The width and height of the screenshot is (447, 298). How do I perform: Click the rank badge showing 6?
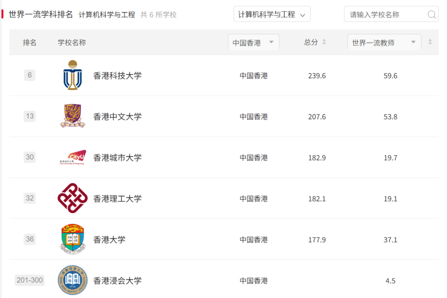tap(29, 75)
